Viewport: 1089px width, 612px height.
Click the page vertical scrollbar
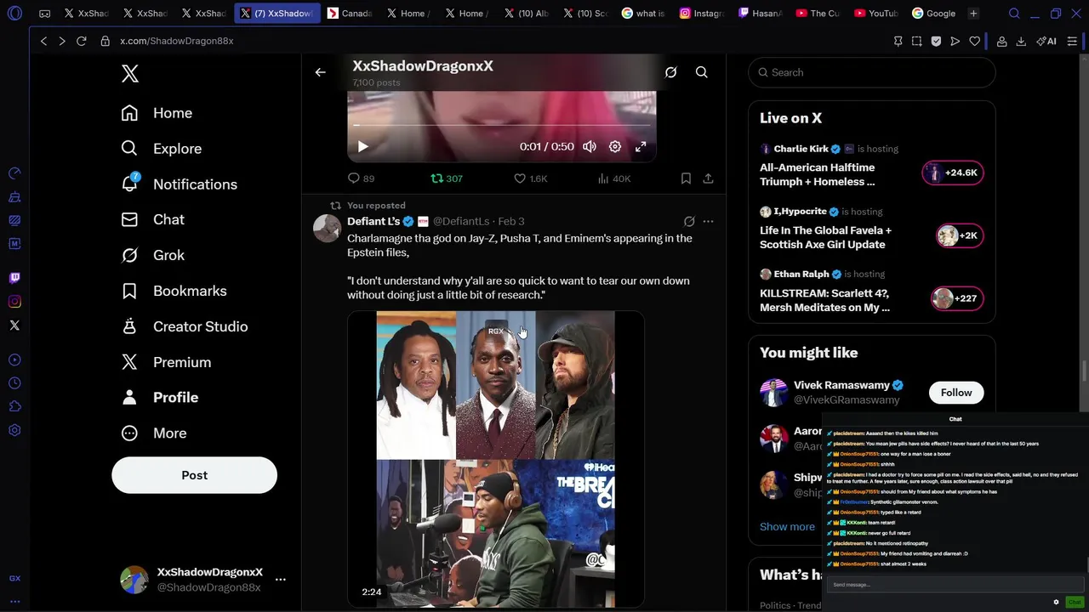[x=1085, y=371]
